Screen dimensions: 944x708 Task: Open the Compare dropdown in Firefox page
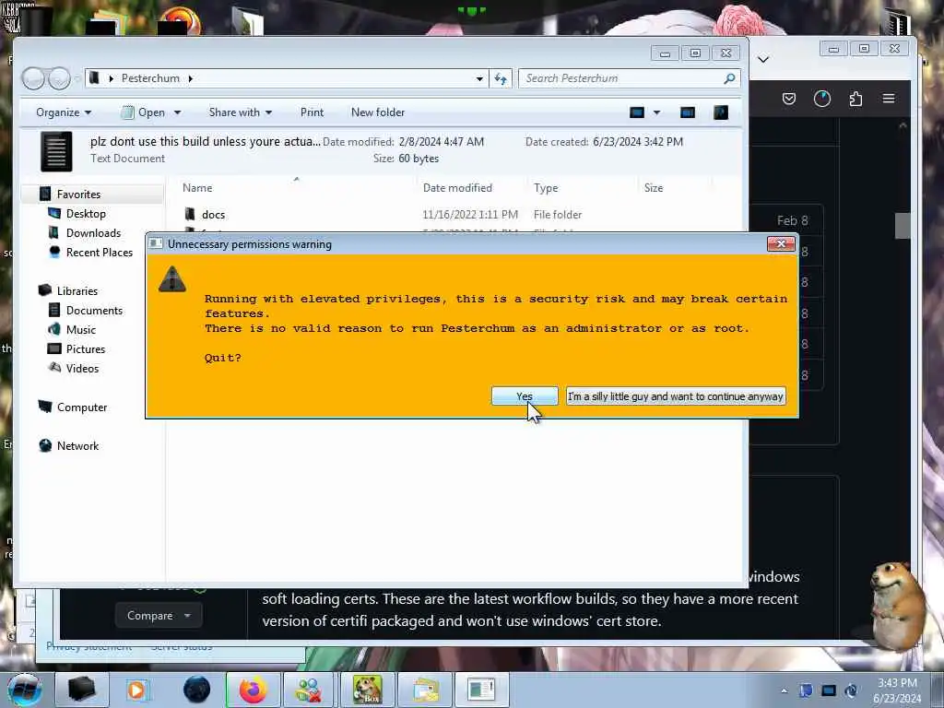[x=159, y=615]
